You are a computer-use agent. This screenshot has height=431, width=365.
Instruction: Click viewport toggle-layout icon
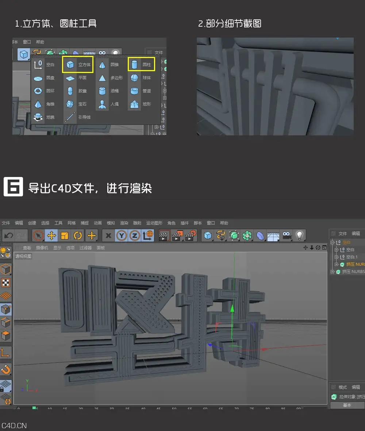(324, 248)
